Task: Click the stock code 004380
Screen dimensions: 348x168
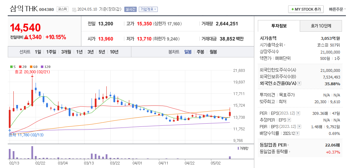Action: (x=46, y=10)
